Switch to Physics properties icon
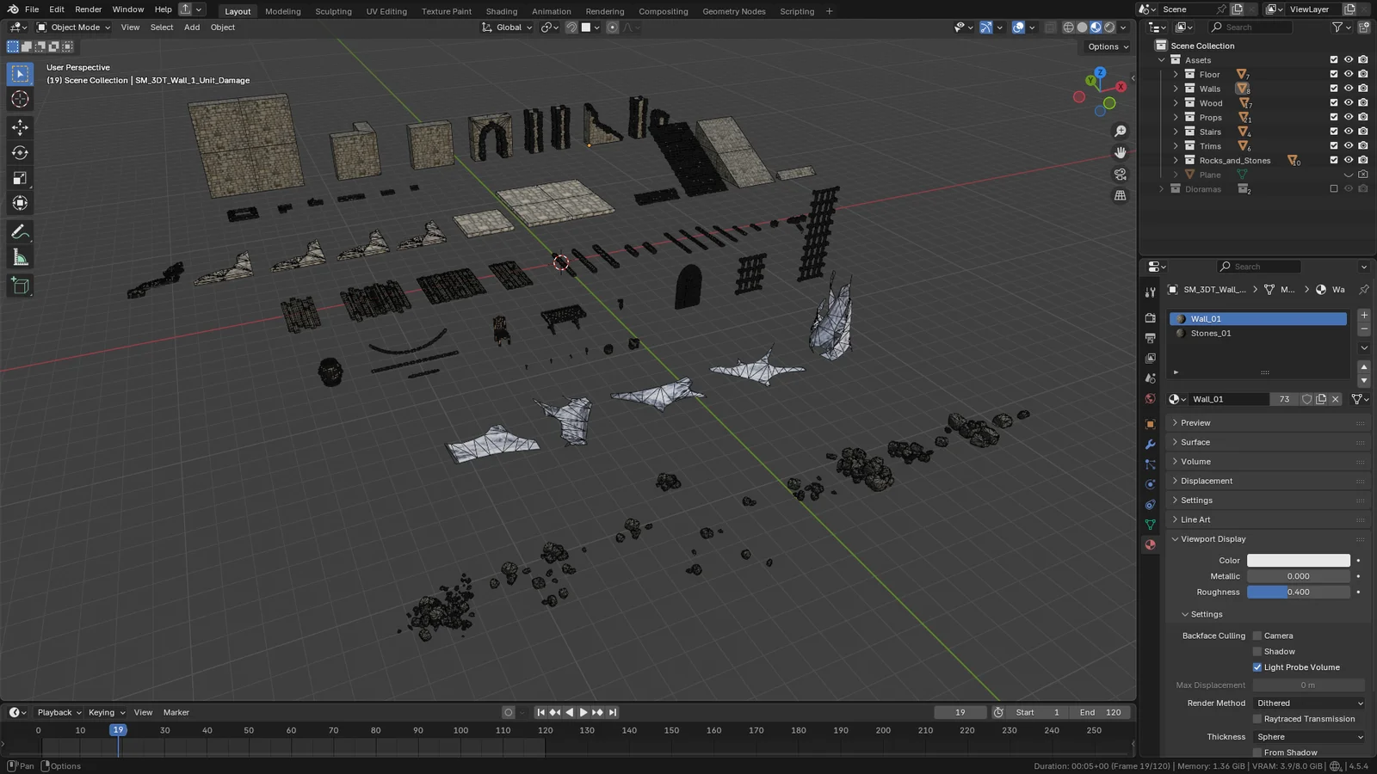The height and width of the screenshot is (774, 1377). pos(1150,483)
